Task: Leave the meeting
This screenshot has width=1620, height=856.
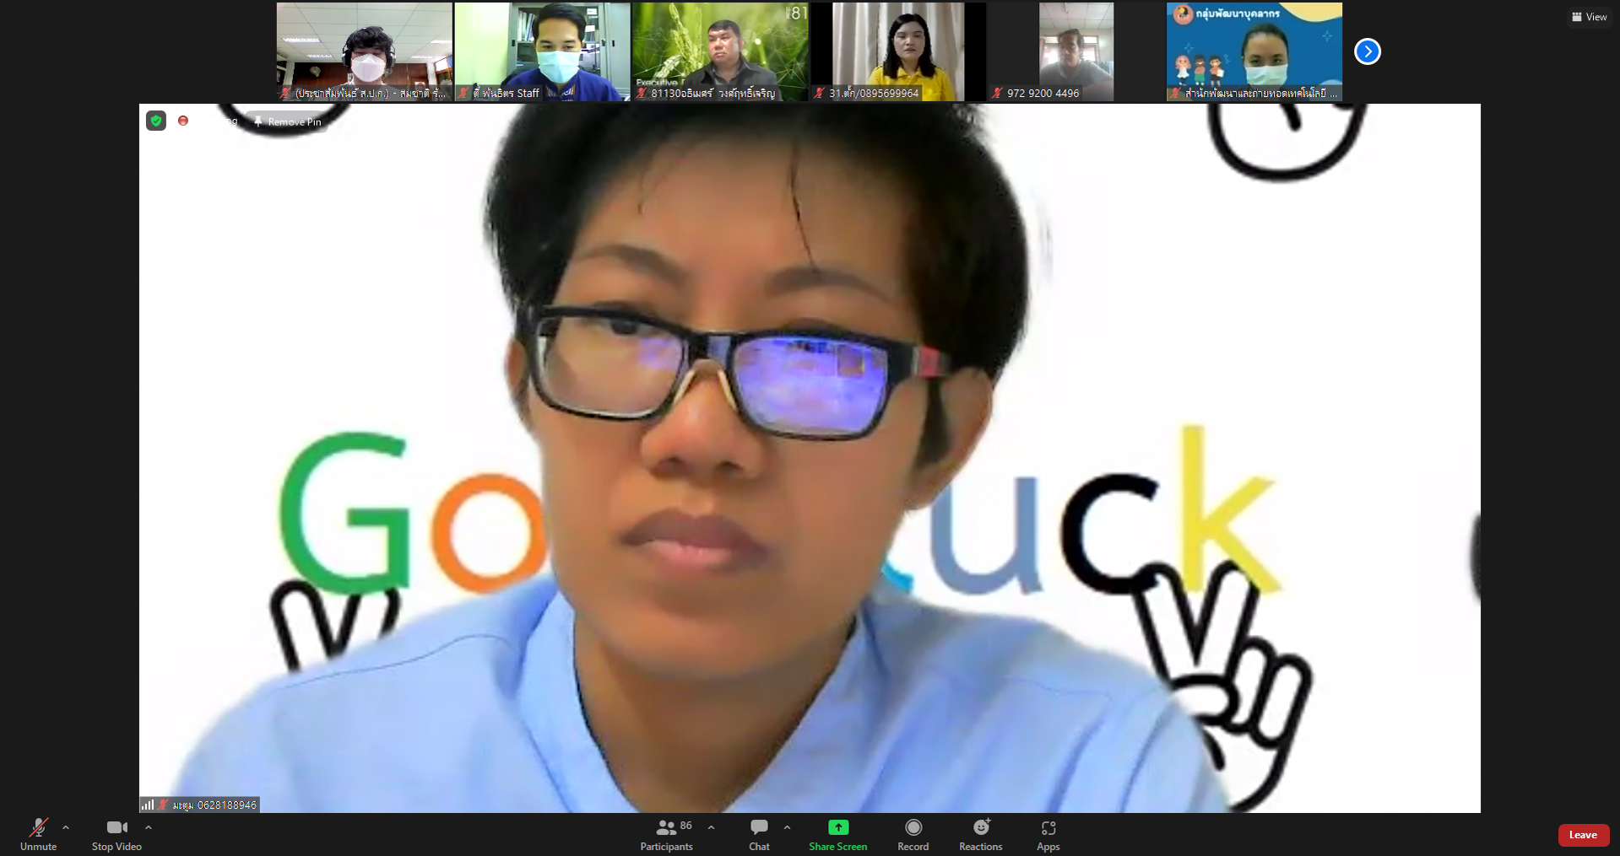Action: pos(1583,835)
